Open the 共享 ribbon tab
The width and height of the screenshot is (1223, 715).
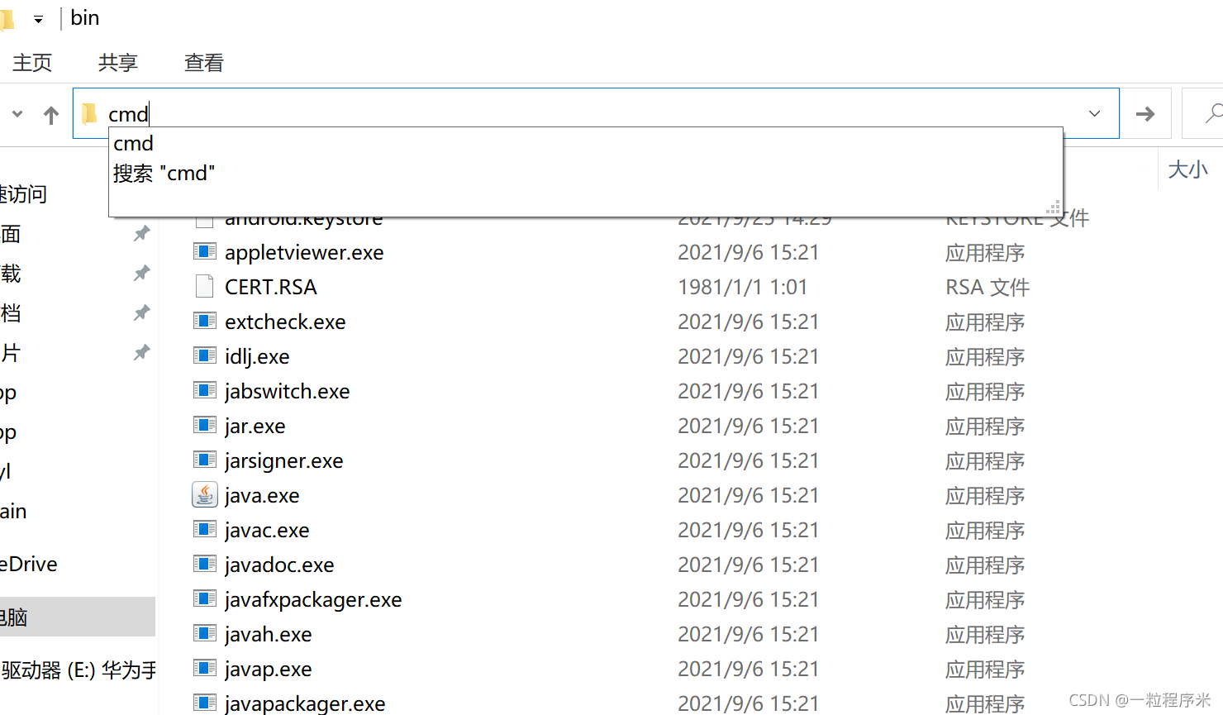(x=118, y=63)
